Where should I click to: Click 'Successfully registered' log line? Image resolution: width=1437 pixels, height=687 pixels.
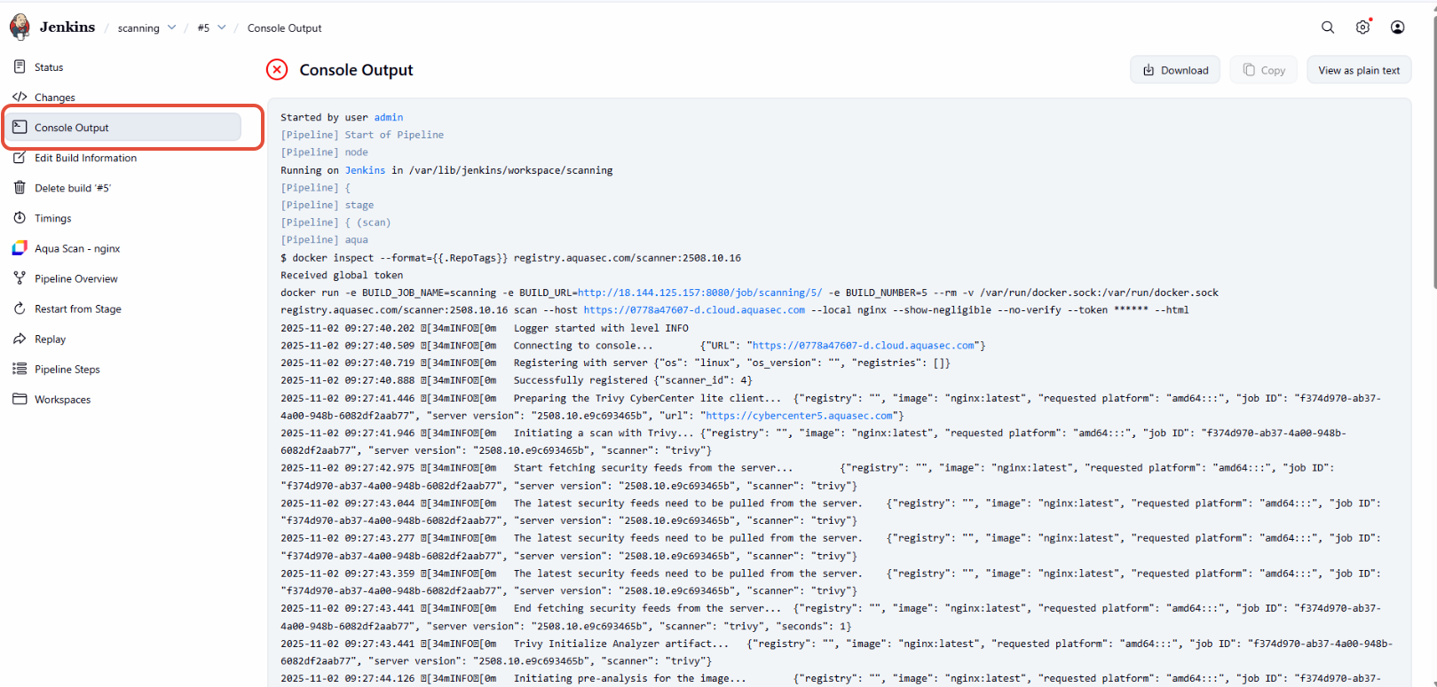point(517,380)
